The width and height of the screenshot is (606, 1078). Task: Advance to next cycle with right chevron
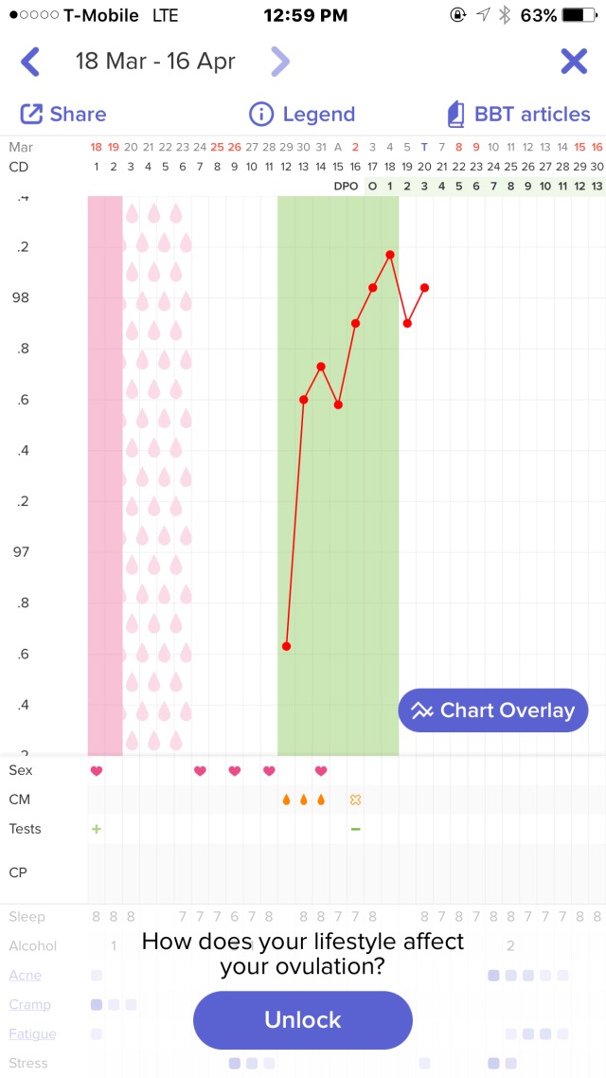pos(280,61)
